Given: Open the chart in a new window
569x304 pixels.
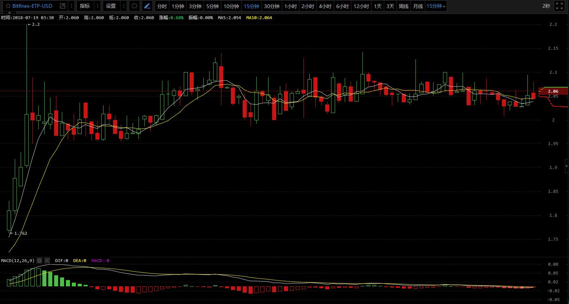Looking at the screenshot, I should tap(63, 6).
